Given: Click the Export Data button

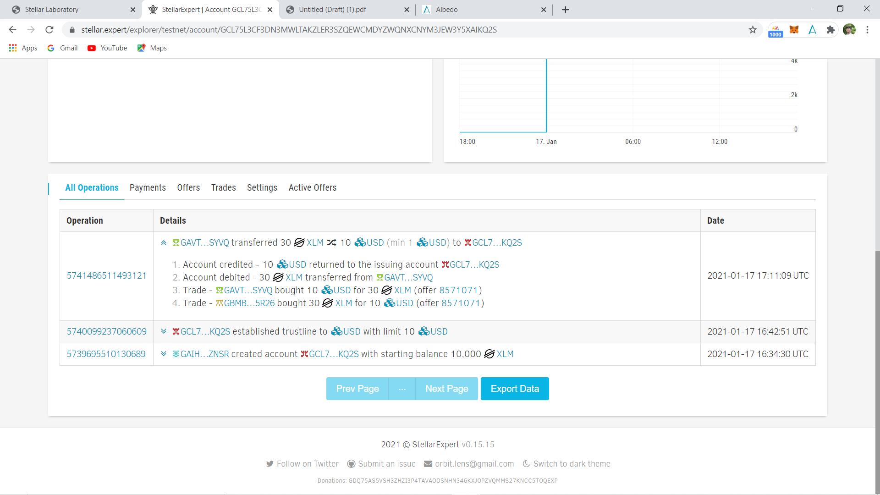Looking at the screenshot, I should 514,389.
